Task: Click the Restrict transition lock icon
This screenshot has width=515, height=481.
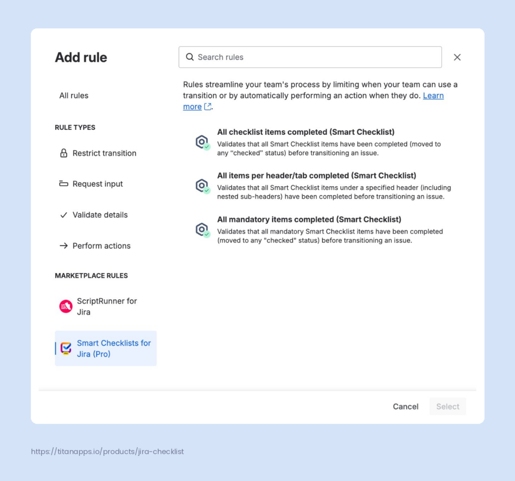Action: (64, 153)
